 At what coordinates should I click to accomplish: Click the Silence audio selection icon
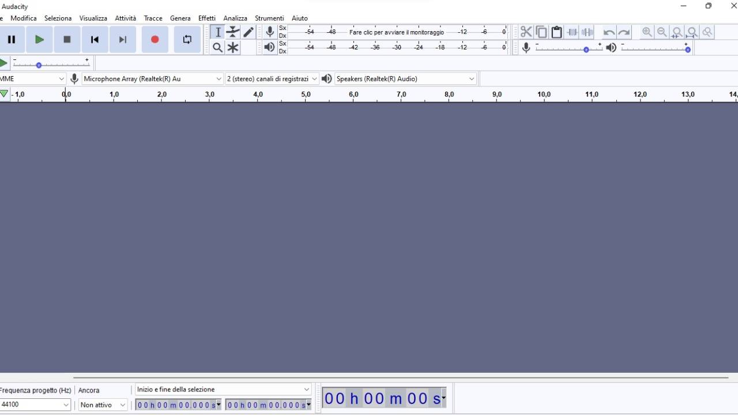587,32
